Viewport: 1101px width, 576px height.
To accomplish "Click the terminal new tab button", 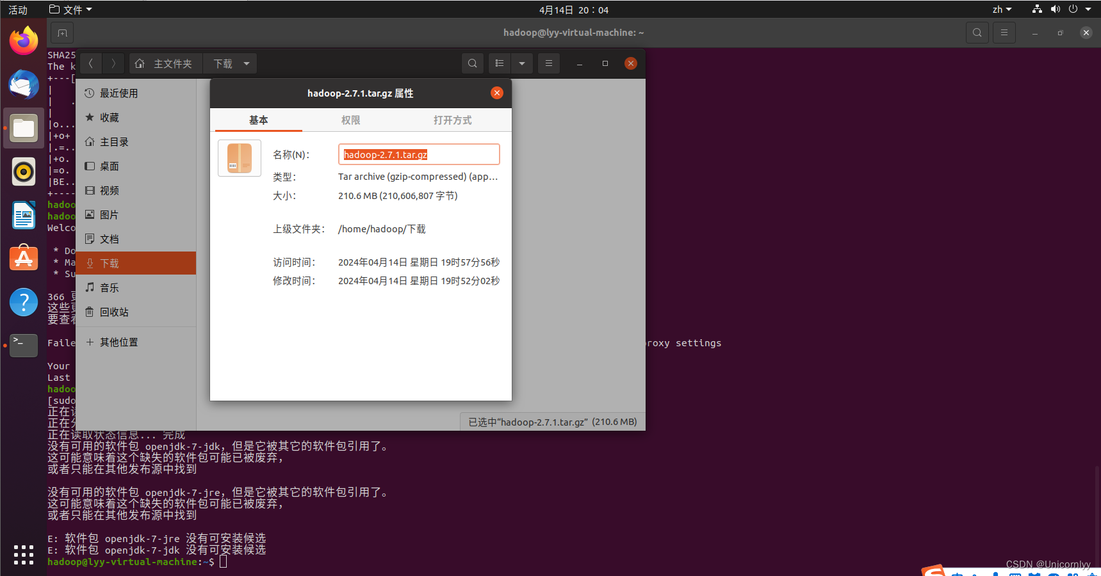I will pyautogui.click(x=62, y=33).
